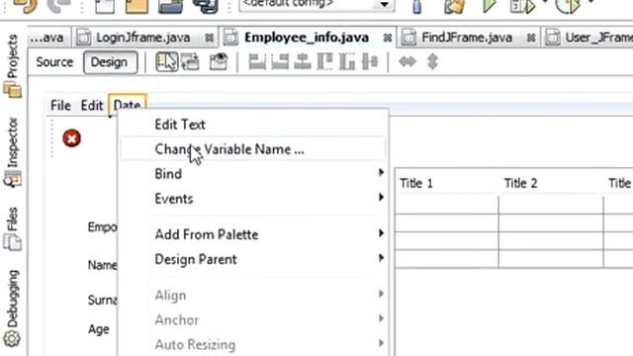
Task: Toggle vertical resizability icon
Action: click(x=432, y=61)
